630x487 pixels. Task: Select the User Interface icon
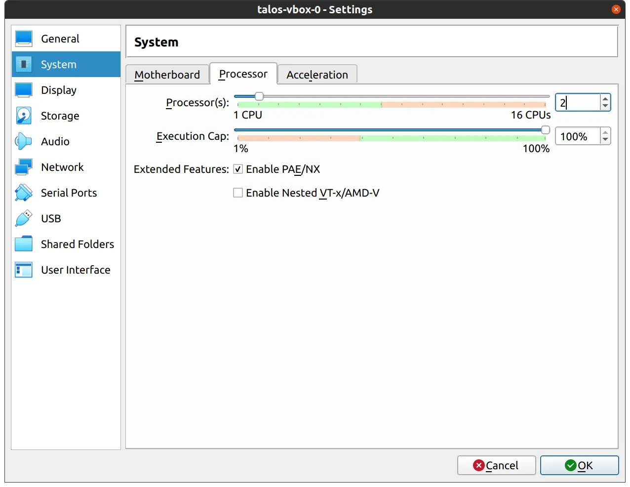24,270
